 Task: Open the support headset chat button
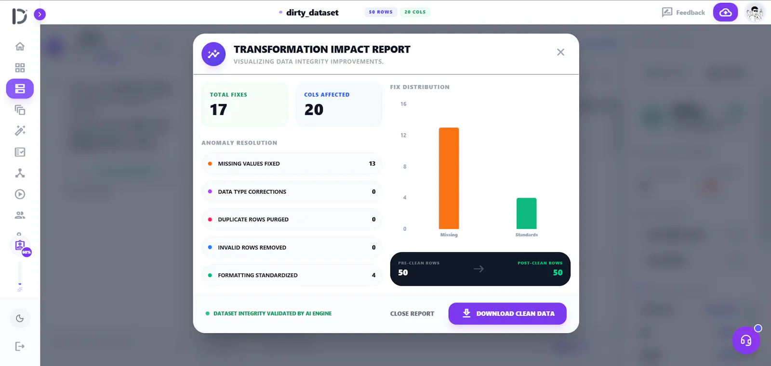click(x=746, y=341)
